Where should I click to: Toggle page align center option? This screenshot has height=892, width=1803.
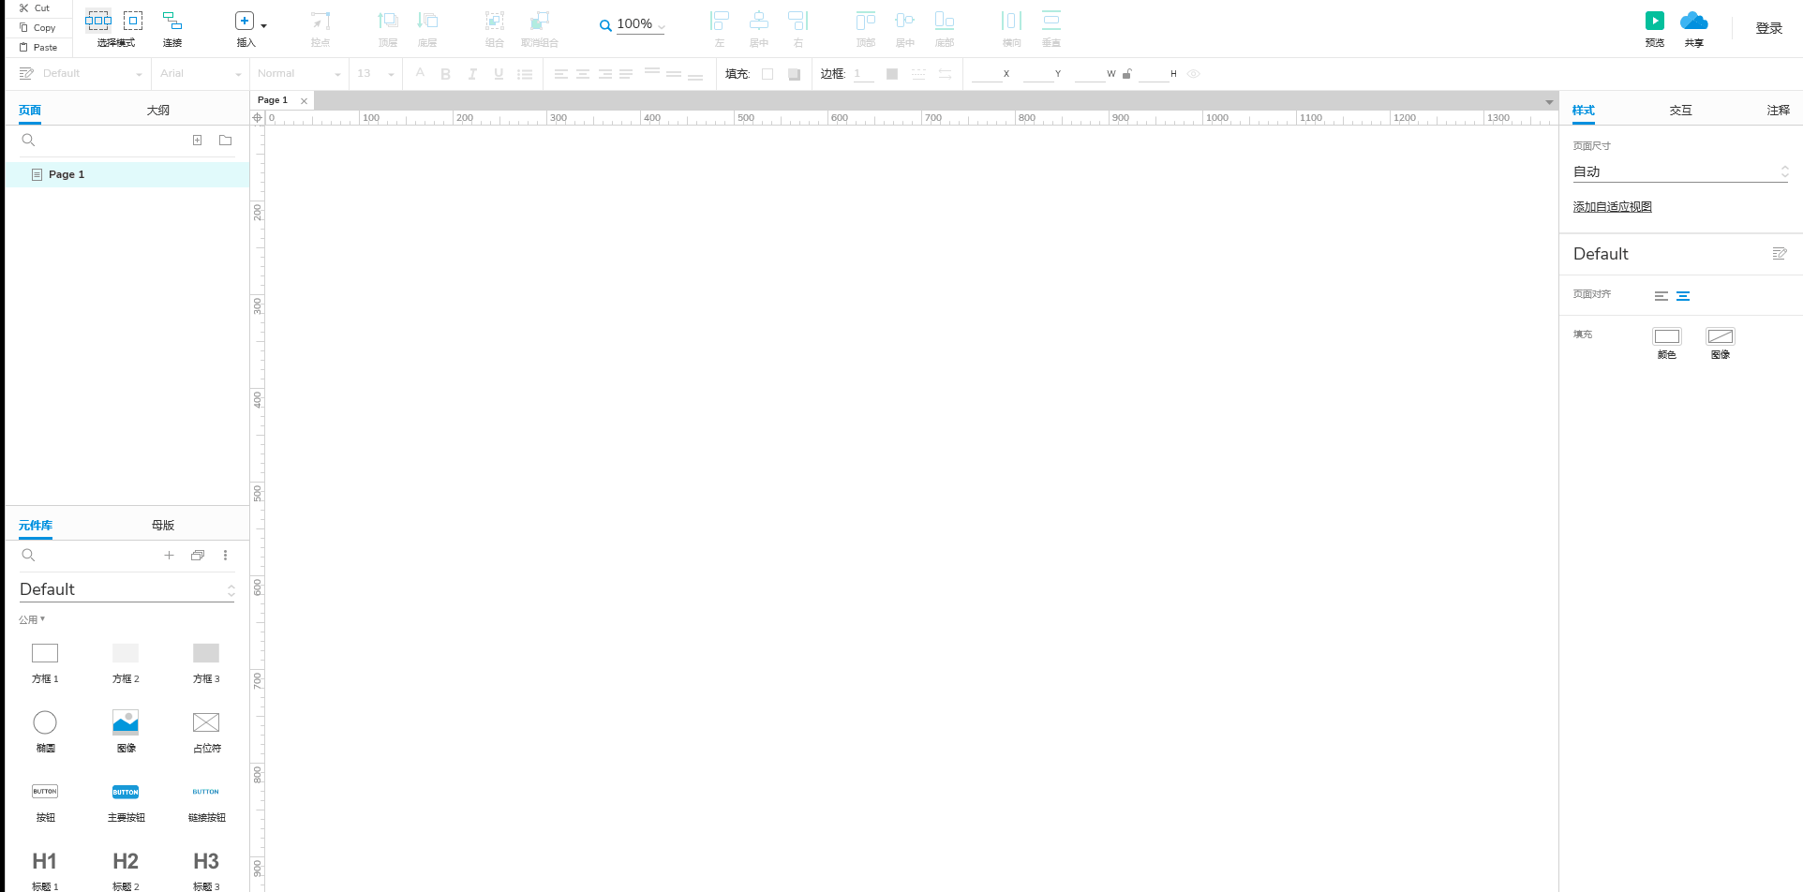click(1683, 296)
